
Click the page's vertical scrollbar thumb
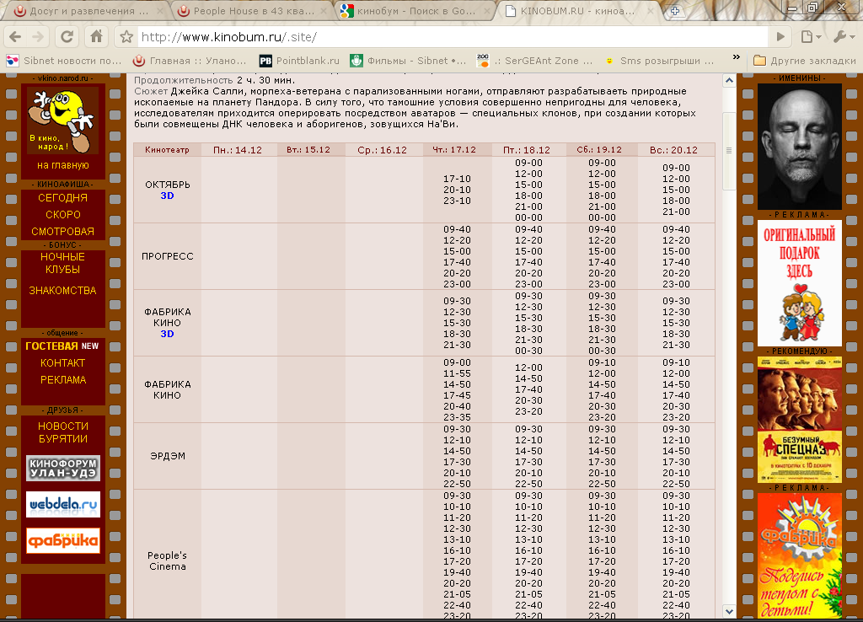pyautogui.click(x=728, y=152)
